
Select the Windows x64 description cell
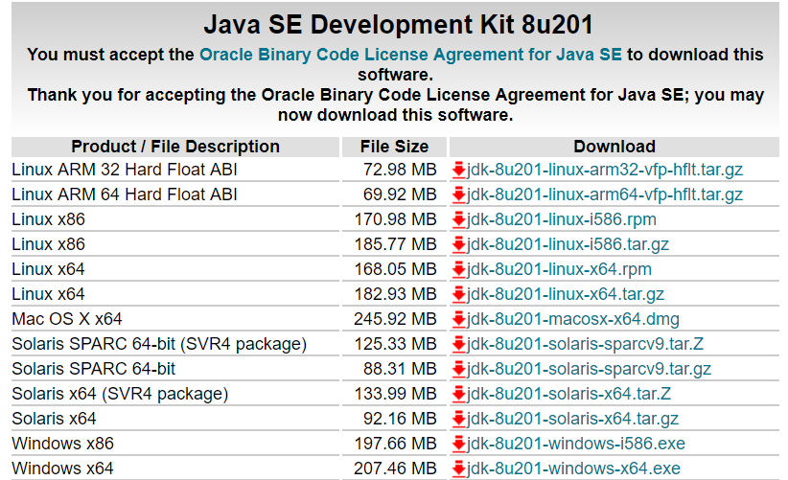[175, 469]
